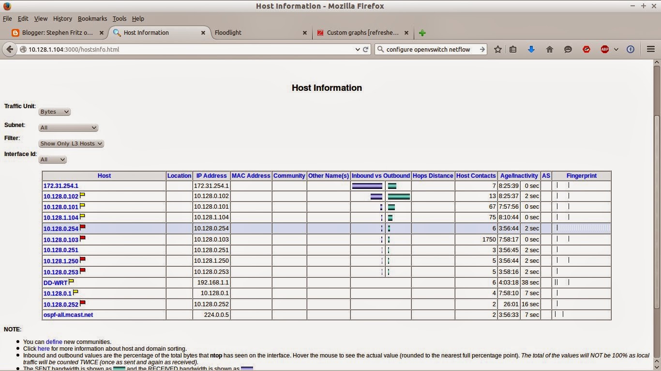
Task: Open the DD-WRT host link
Action: click(54, 283)
